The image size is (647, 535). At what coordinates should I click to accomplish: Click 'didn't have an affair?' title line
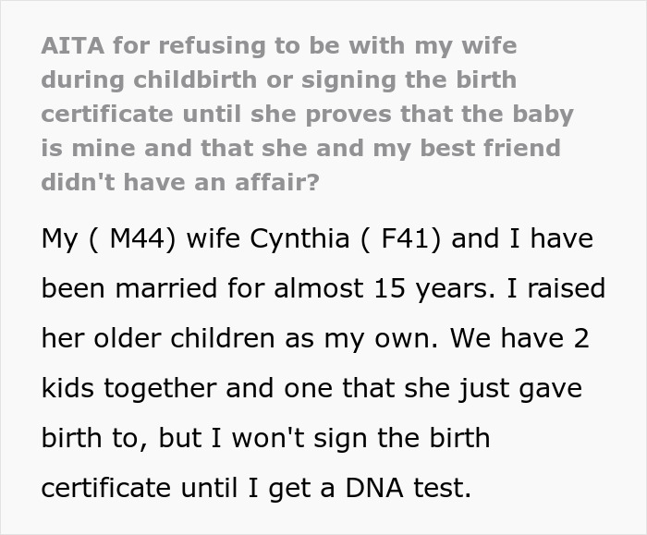[x=180, y=181]
